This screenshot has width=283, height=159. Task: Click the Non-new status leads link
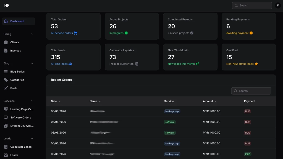pyautogui.click(x=240, y=64)
